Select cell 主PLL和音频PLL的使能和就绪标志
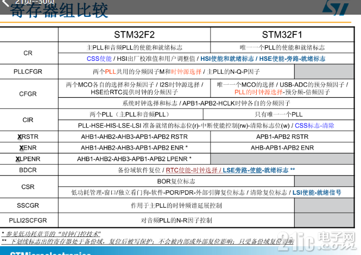The image size is (361, 255). point(135,47)
